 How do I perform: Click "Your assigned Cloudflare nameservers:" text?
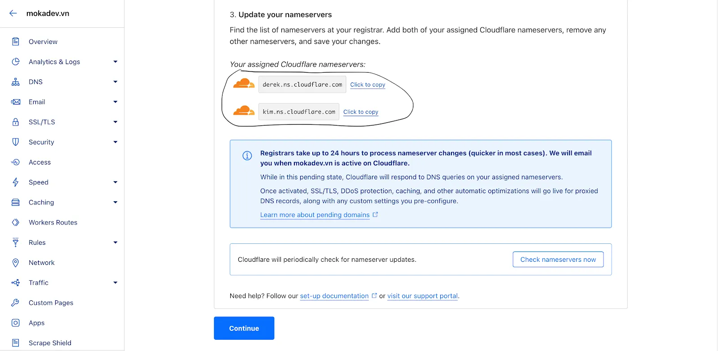[298, 65]
